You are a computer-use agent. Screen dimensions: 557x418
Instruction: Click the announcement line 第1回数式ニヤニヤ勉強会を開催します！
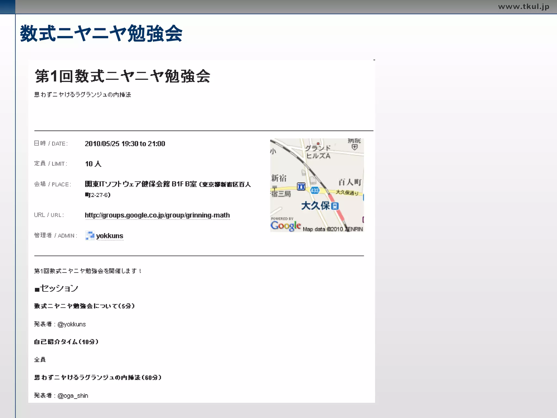point(88,271)
